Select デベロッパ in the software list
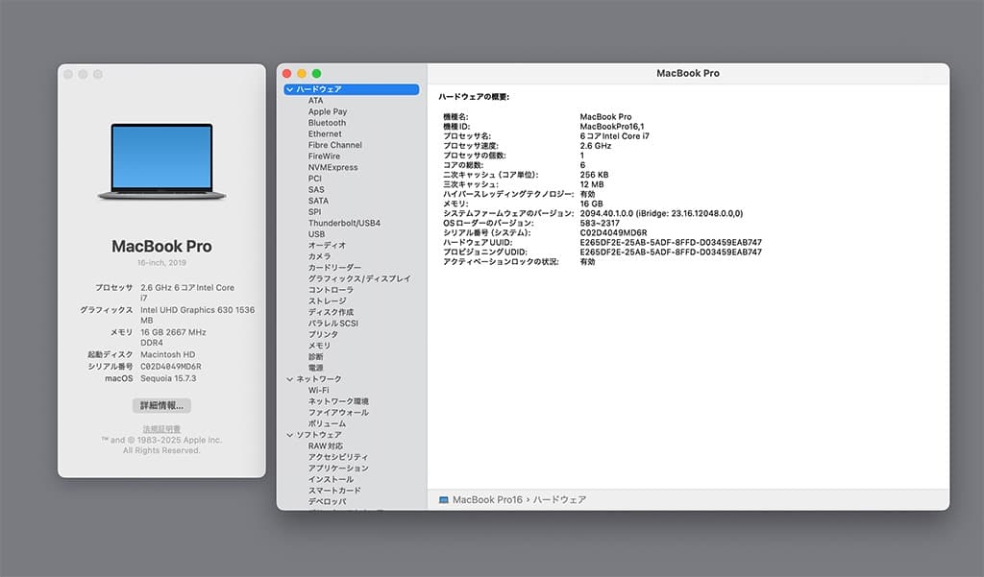The image size is (984, 577). (329, 501)
